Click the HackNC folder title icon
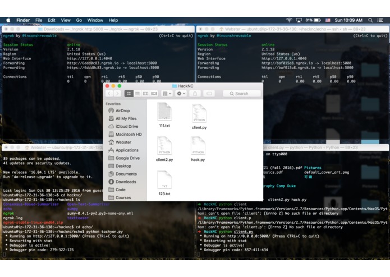 pyautogui.click(x=175, y=86)
